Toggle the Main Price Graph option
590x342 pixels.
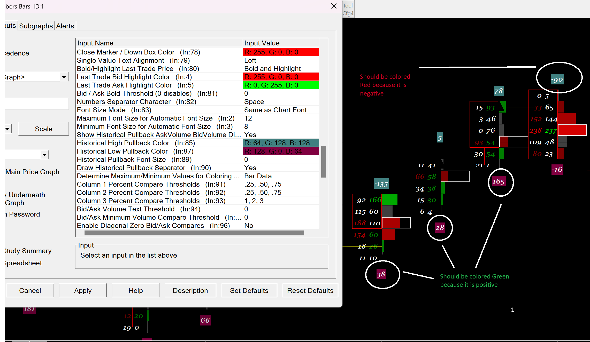tap(32, 172)
